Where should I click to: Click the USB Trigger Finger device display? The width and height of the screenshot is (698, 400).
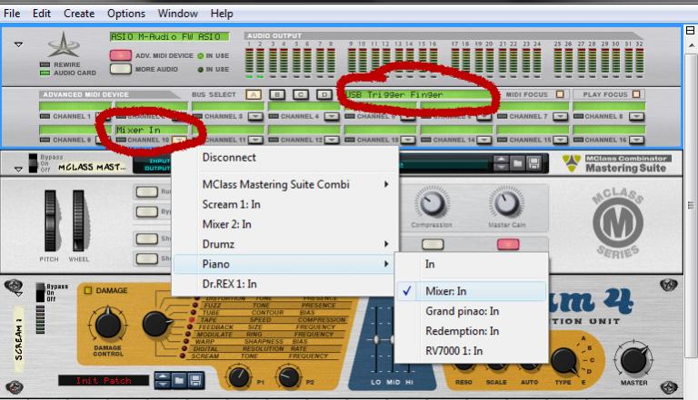tap(417, 94)
